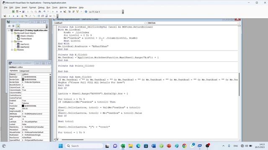Click the BorderColor property color swatch
Screen dimensions: 268x150
pyautogui.click(x=23, y=80)
